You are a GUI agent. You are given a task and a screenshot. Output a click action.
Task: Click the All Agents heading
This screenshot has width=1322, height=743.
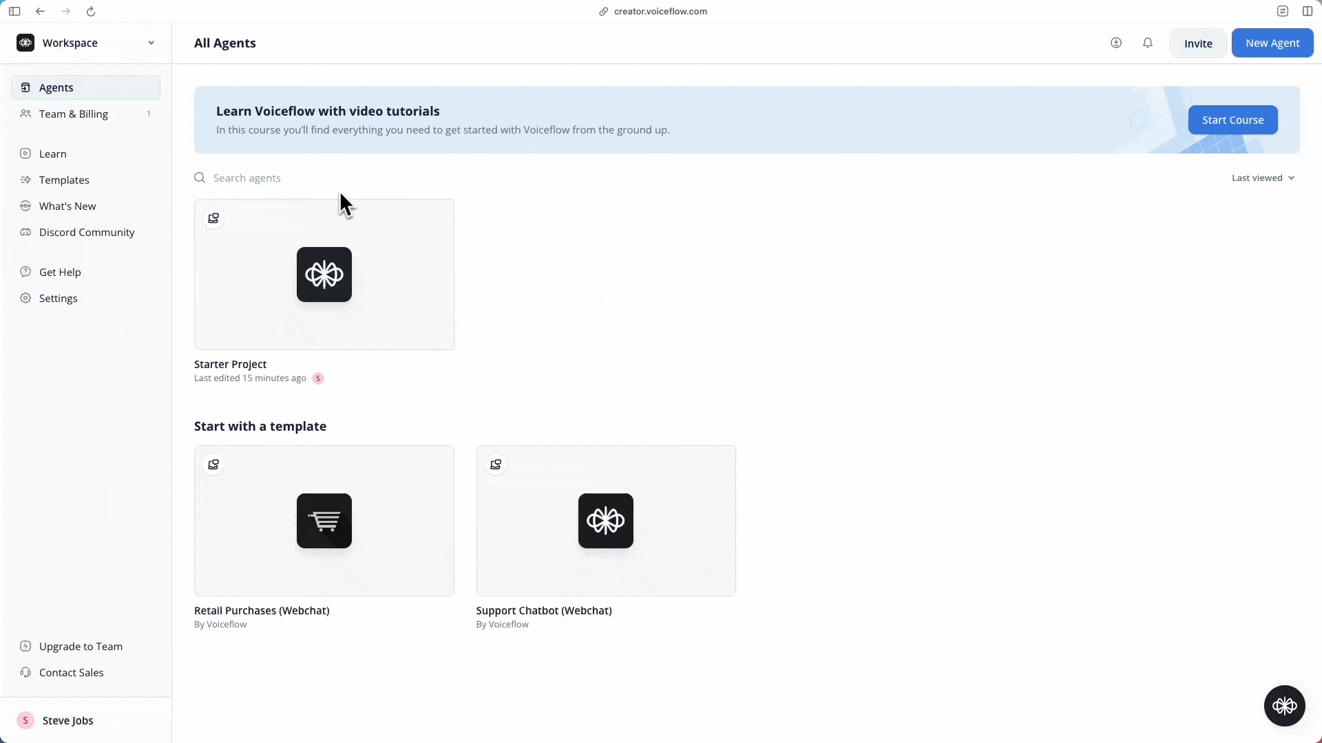(x=225, y=43)
